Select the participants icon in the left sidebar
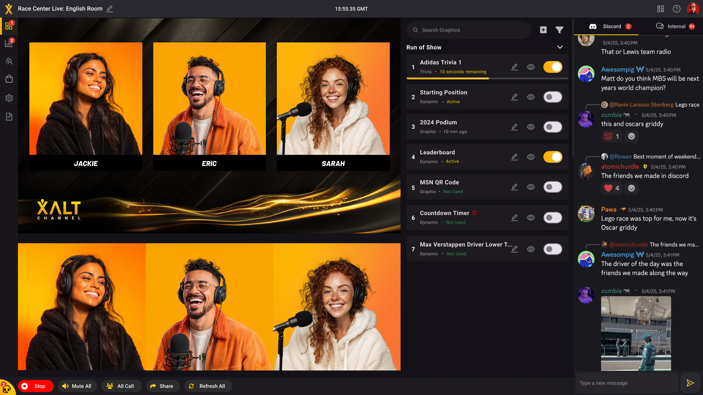This screenshot has height=395, width=703. (9, 61)
